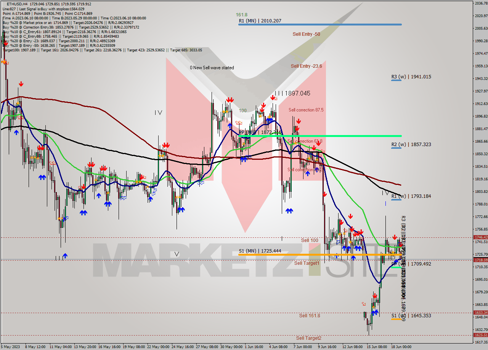Click the '27 May 08:00' time axis label

point(208,347)
